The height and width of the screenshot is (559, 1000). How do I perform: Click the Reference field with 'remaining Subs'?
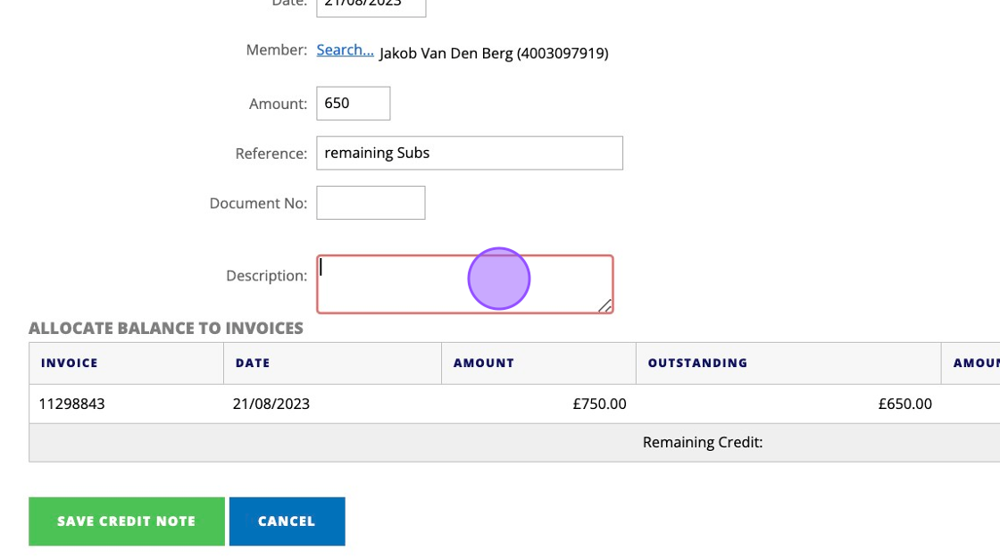[469, 153]
